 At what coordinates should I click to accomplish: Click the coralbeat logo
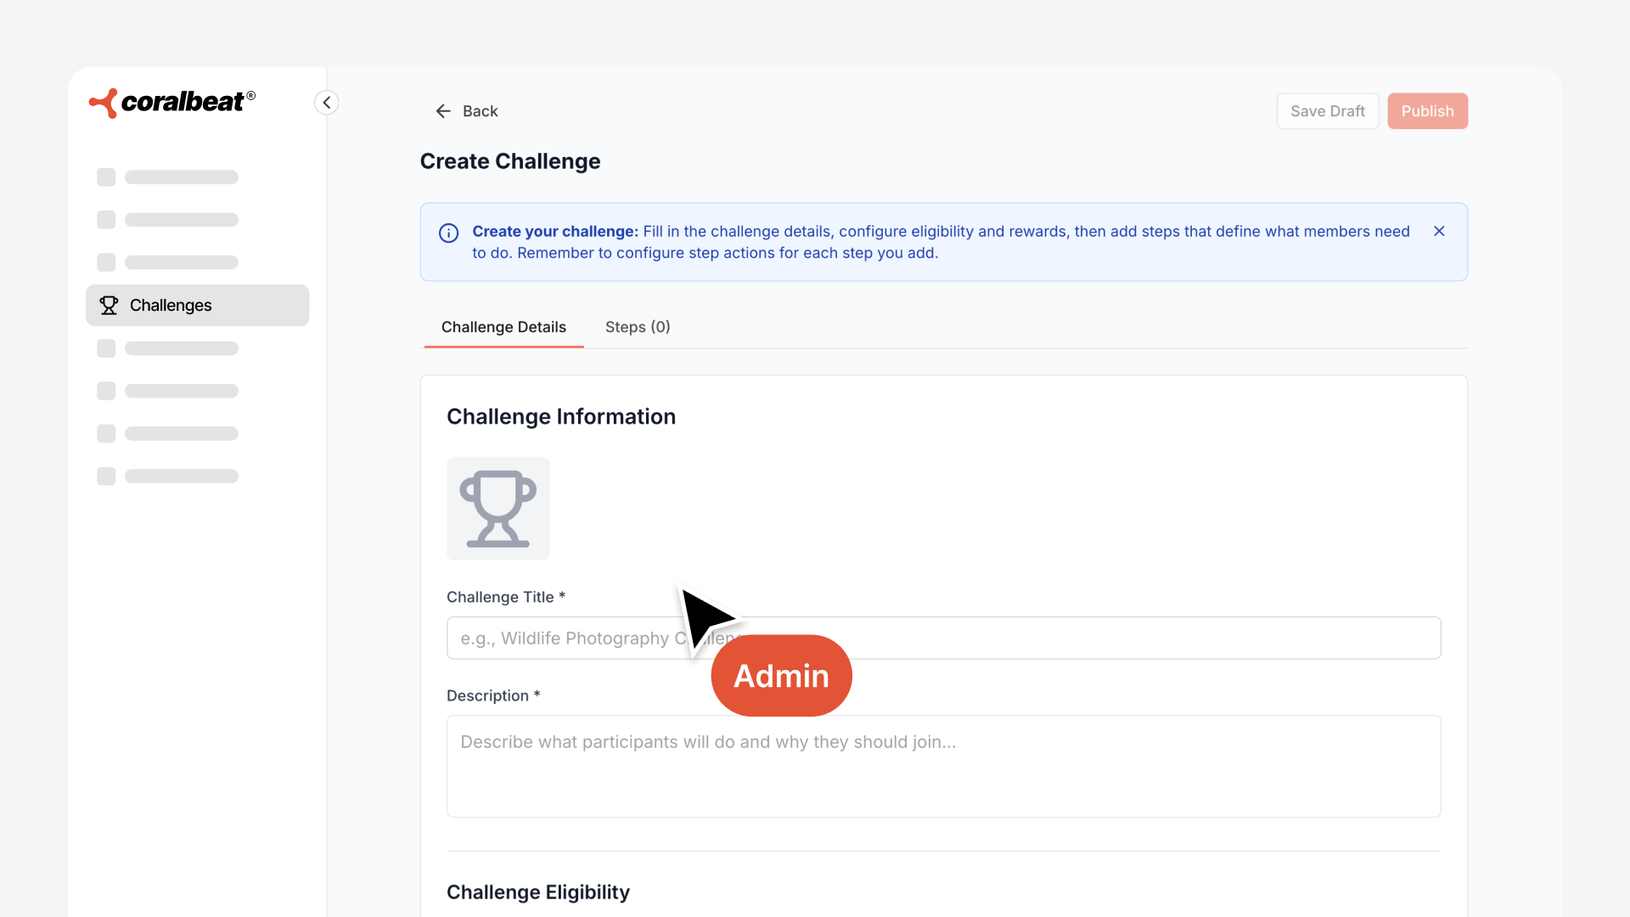pyautogui.click(x=172, y=103)
